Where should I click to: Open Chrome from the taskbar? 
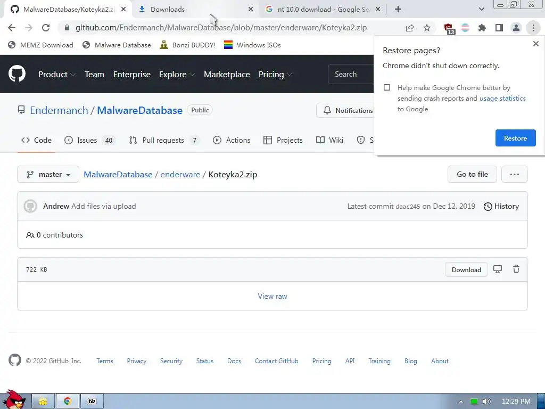point(68,401)
